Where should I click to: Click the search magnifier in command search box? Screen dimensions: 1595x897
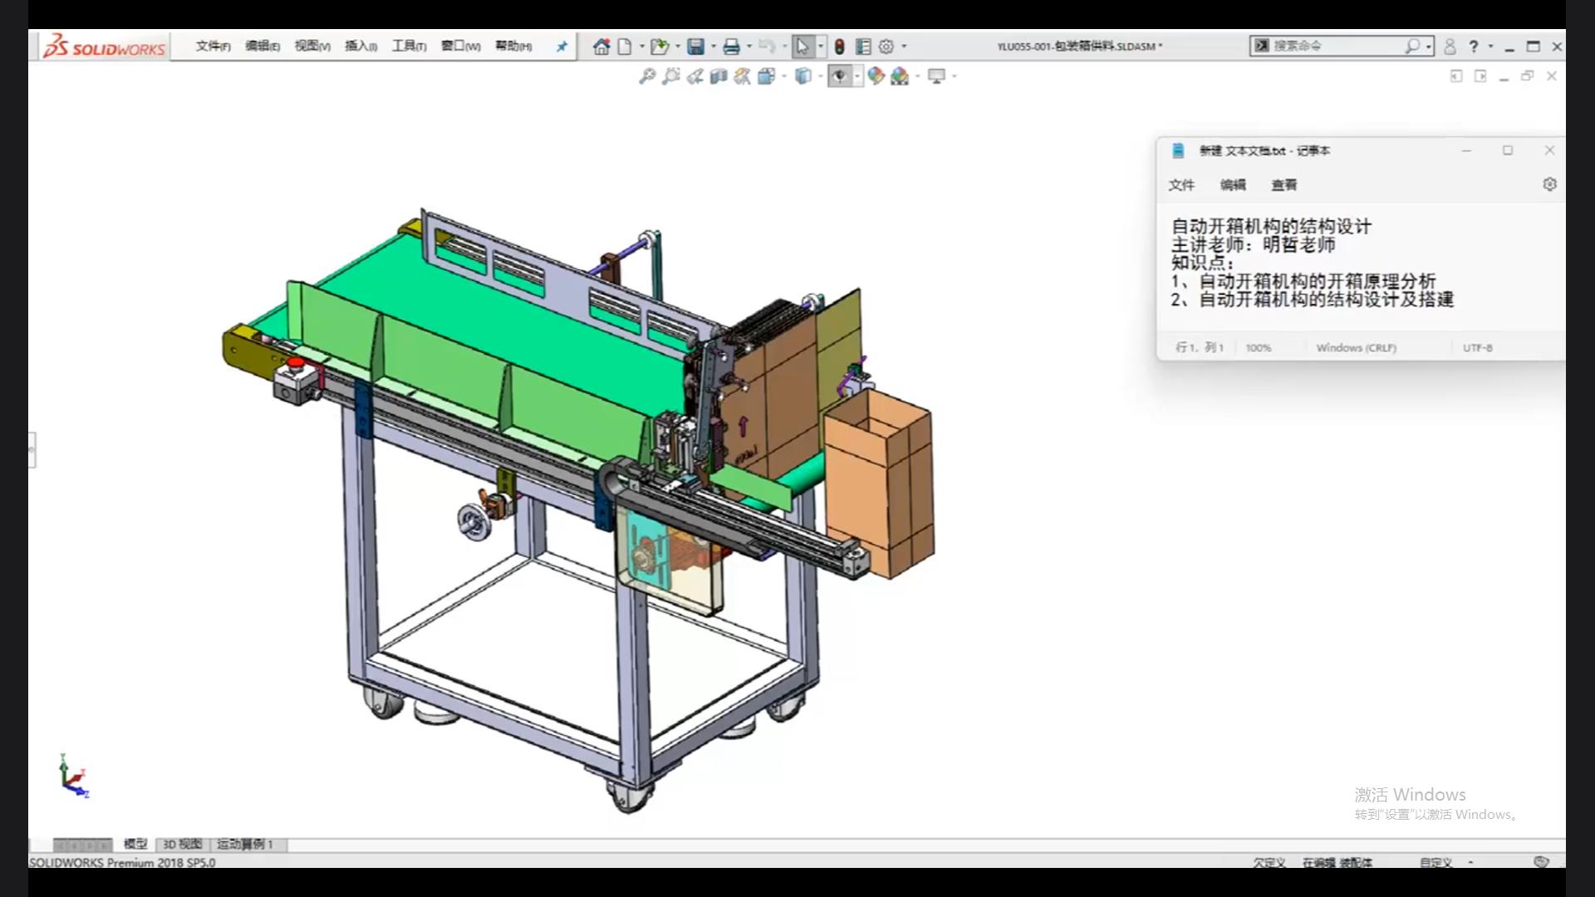tap(1411, 47)
